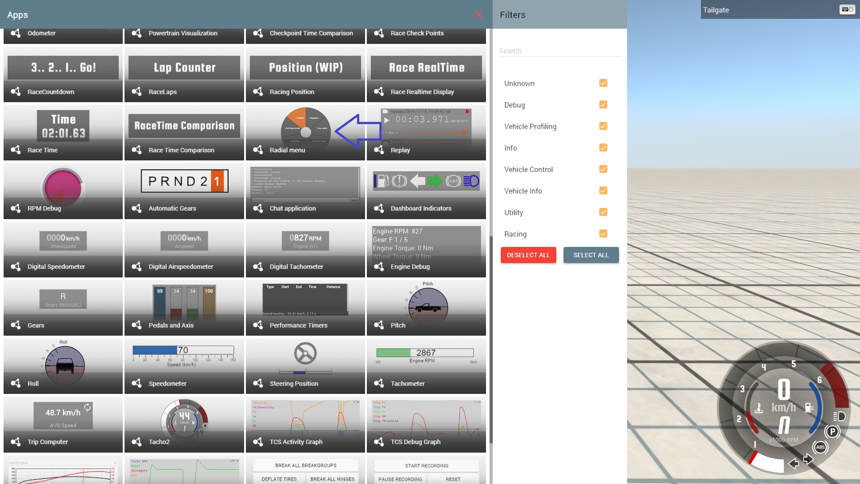
Task: Click the ABS indicator on tacho gauge
Action: tap(821, 447)
